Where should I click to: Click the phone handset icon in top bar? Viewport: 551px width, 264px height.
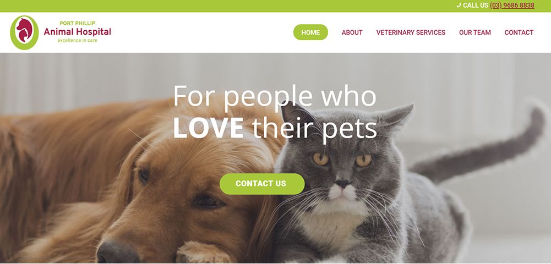click(459, 5)
